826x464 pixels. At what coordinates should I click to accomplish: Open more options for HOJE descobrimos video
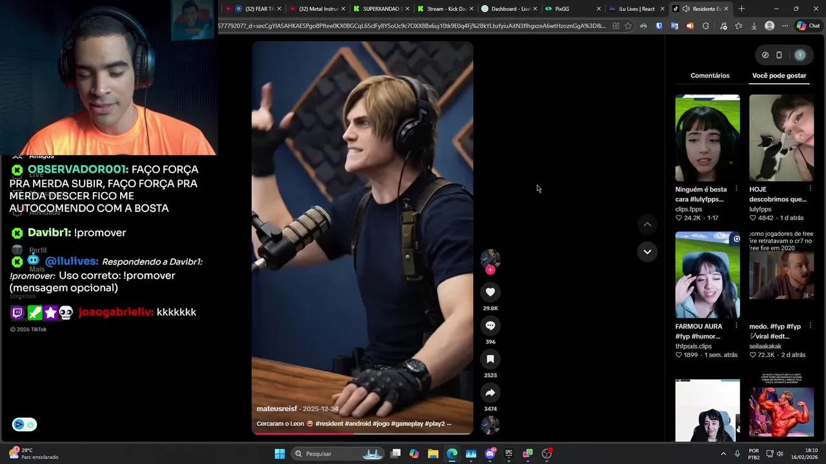[811, 189]
